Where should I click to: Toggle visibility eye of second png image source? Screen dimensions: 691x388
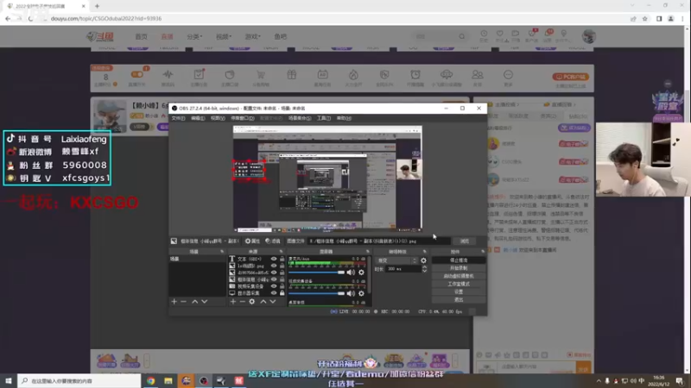tap(274, 266)
